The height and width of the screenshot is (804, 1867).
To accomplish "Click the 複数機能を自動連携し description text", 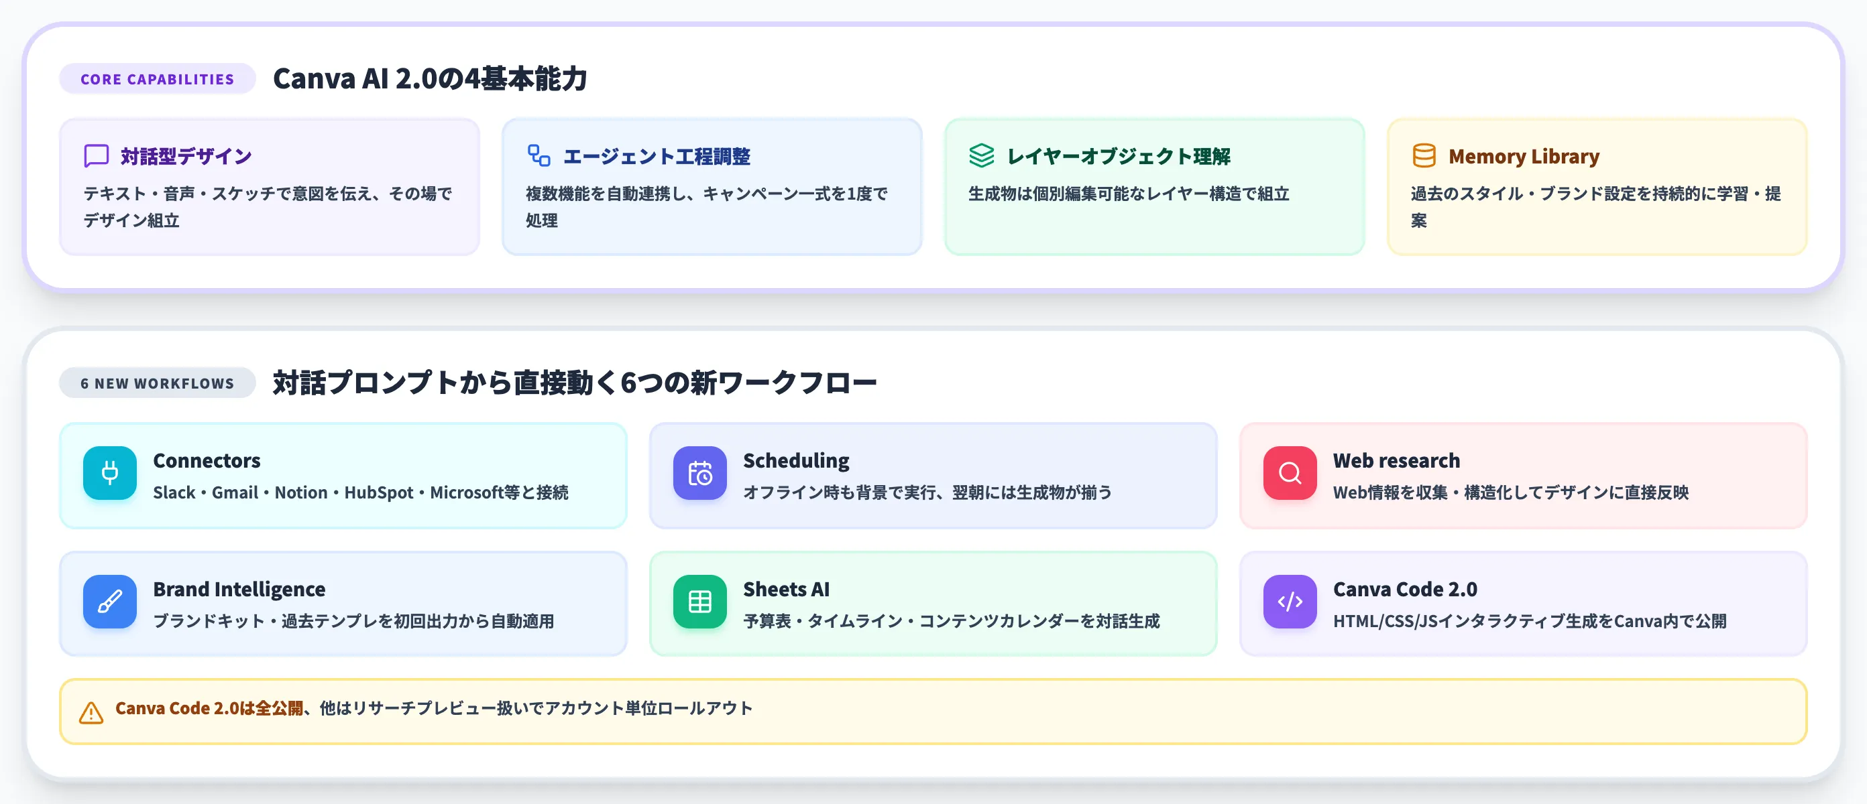I will (707, 207).
